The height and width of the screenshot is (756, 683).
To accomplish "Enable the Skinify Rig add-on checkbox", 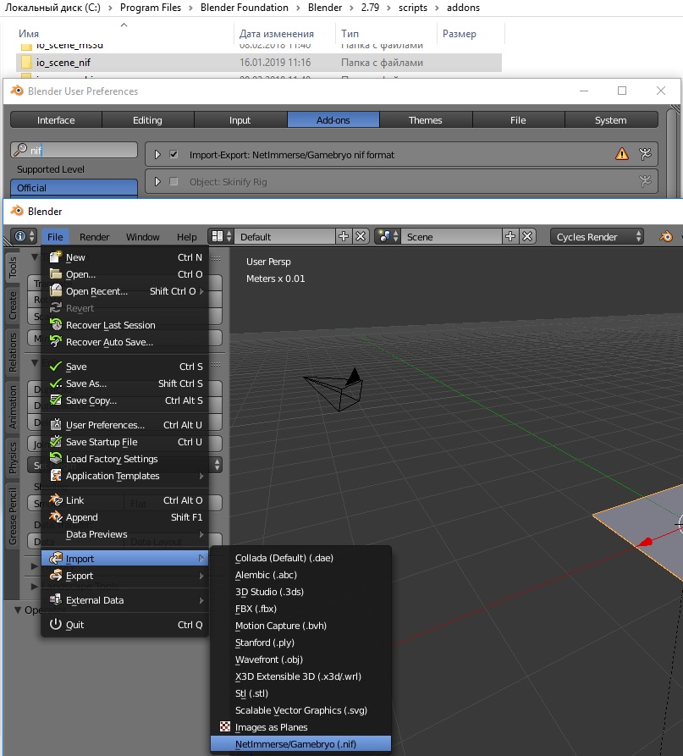I will coord(174,181).
